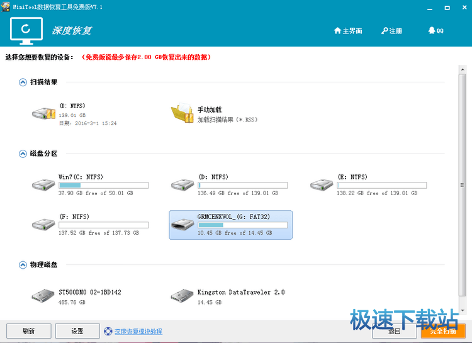Open the 设置 settings button
The width and height of the screenshot is (472, 343).
77,331
